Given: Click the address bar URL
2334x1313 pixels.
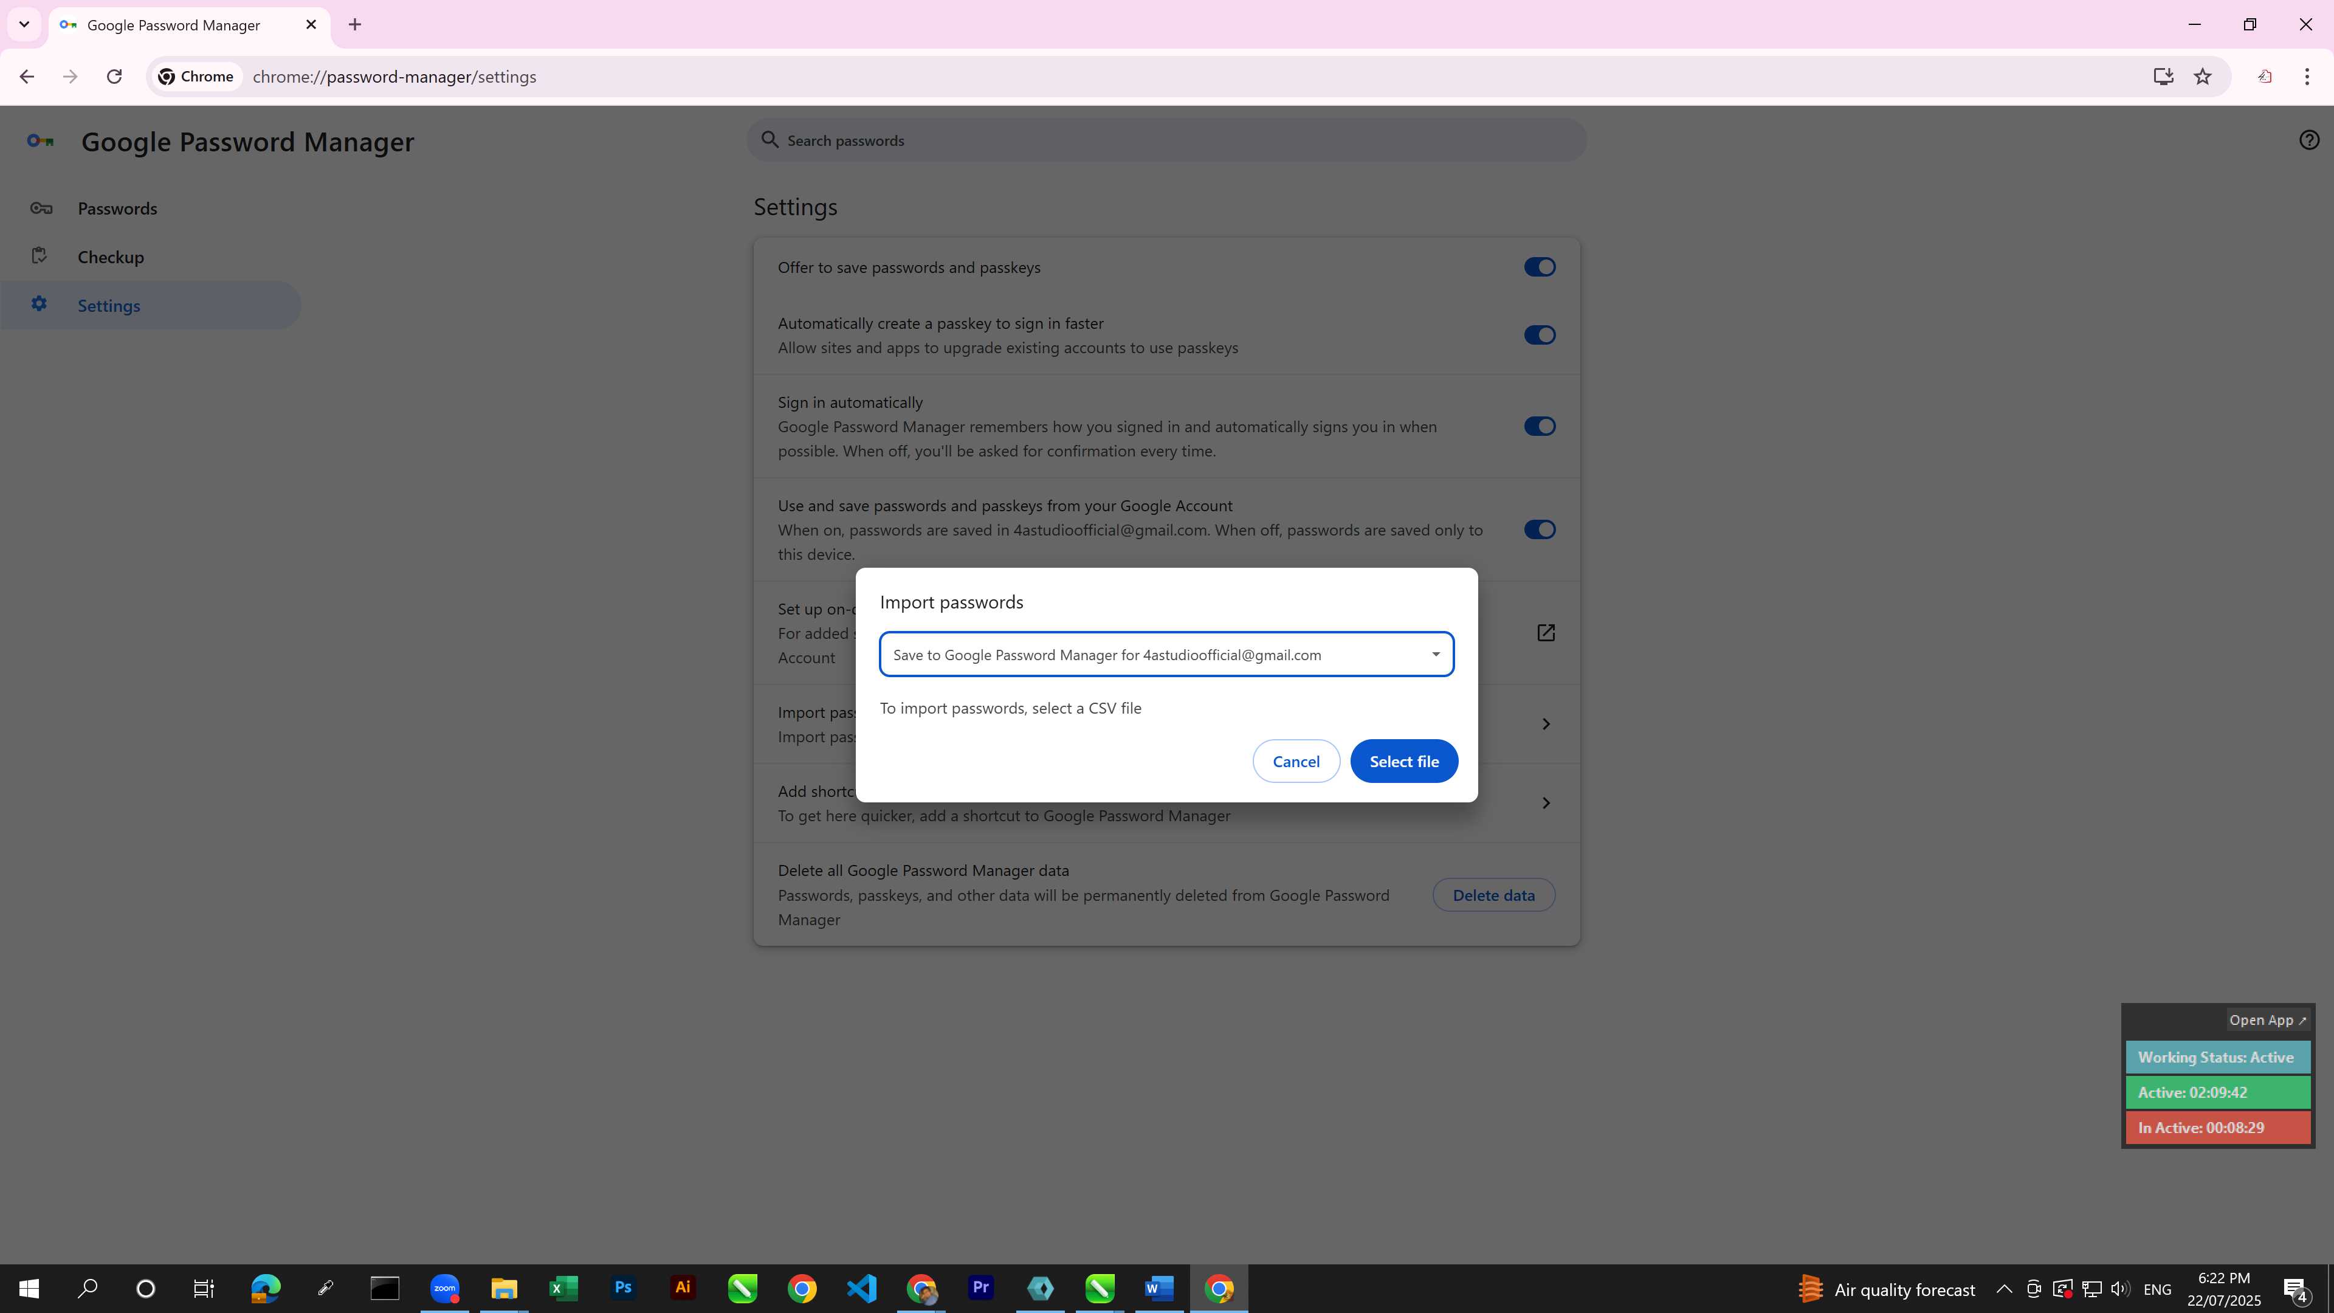Looking at the screenshot, I should coord(394,77).
